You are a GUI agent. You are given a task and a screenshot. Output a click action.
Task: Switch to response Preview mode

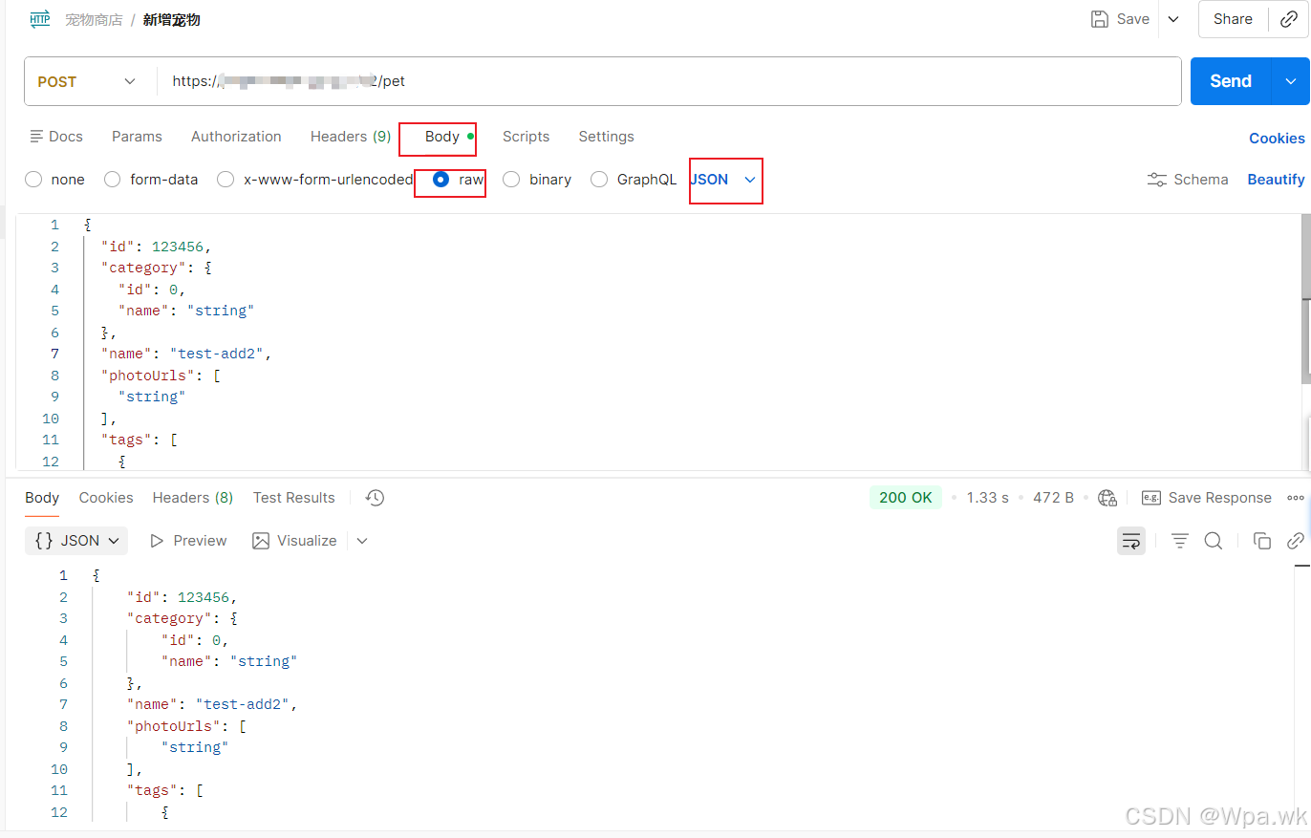tap(188, 541)
